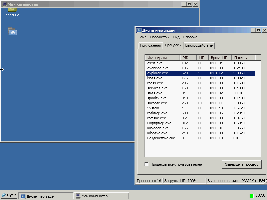
Task: Switch to the Процессы tab
Action: point(173,45)
